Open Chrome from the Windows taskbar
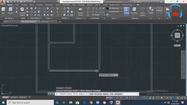187x105 pixels. [x=91, y=102]
